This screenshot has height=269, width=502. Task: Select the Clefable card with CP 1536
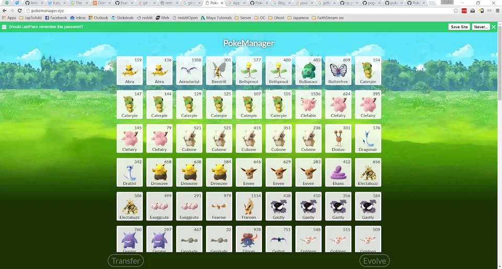pyautogui.click(x=309, y=104)
